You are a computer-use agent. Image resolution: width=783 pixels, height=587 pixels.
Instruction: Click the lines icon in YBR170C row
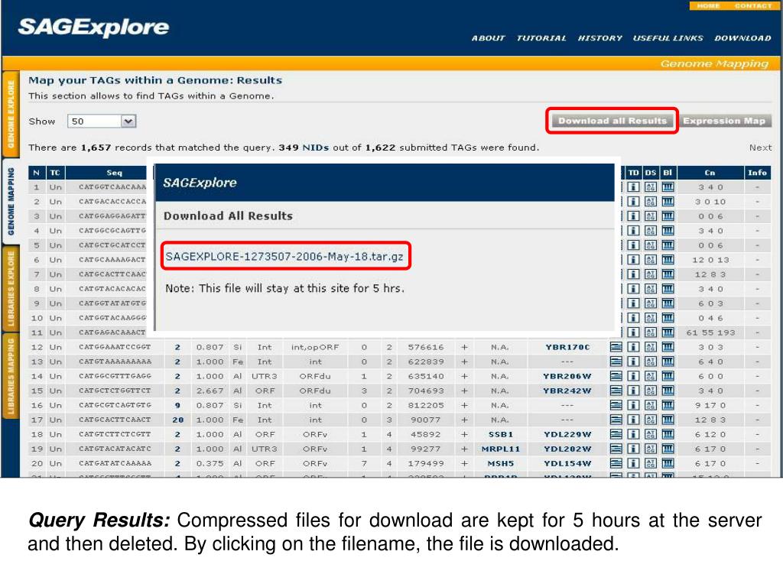click(616, 347)
